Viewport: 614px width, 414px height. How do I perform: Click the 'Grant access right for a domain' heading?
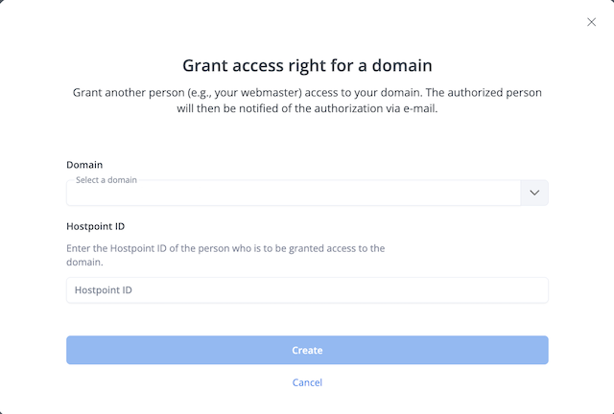307,65
